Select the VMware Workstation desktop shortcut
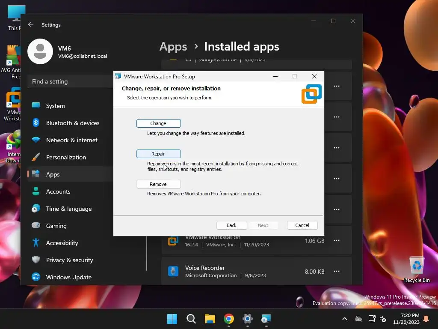The width and height of the screenshot is (438, 329). click(x=12, y=104)
